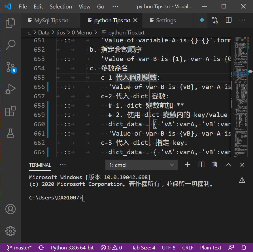
Task: Open the Extensions view
Action: [x=10, y=111]
